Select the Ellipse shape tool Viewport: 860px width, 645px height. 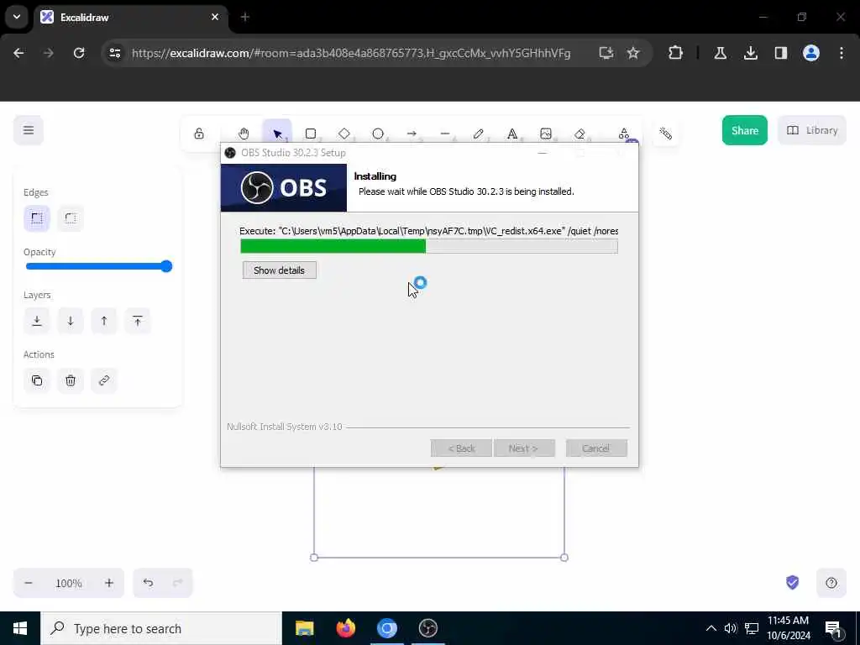tap(377, 134)
